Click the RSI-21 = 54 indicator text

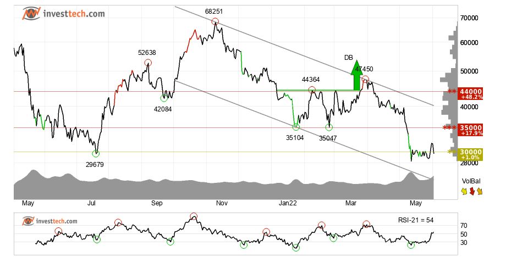(x=416, y=220)
